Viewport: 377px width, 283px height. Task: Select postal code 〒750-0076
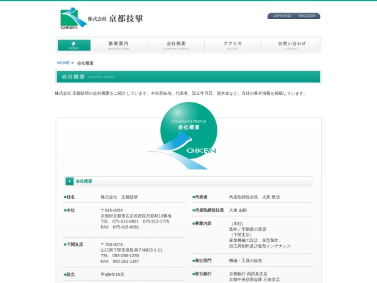[112, 245]
